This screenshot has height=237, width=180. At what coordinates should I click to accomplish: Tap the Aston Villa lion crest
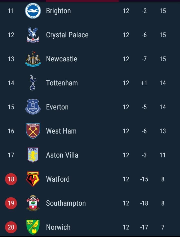coord(33,155)
